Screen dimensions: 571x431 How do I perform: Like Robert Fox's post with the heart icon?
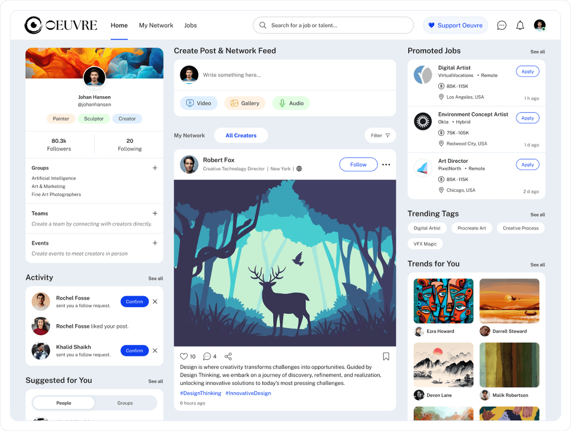pyautogui.click(x=184, y=356)
